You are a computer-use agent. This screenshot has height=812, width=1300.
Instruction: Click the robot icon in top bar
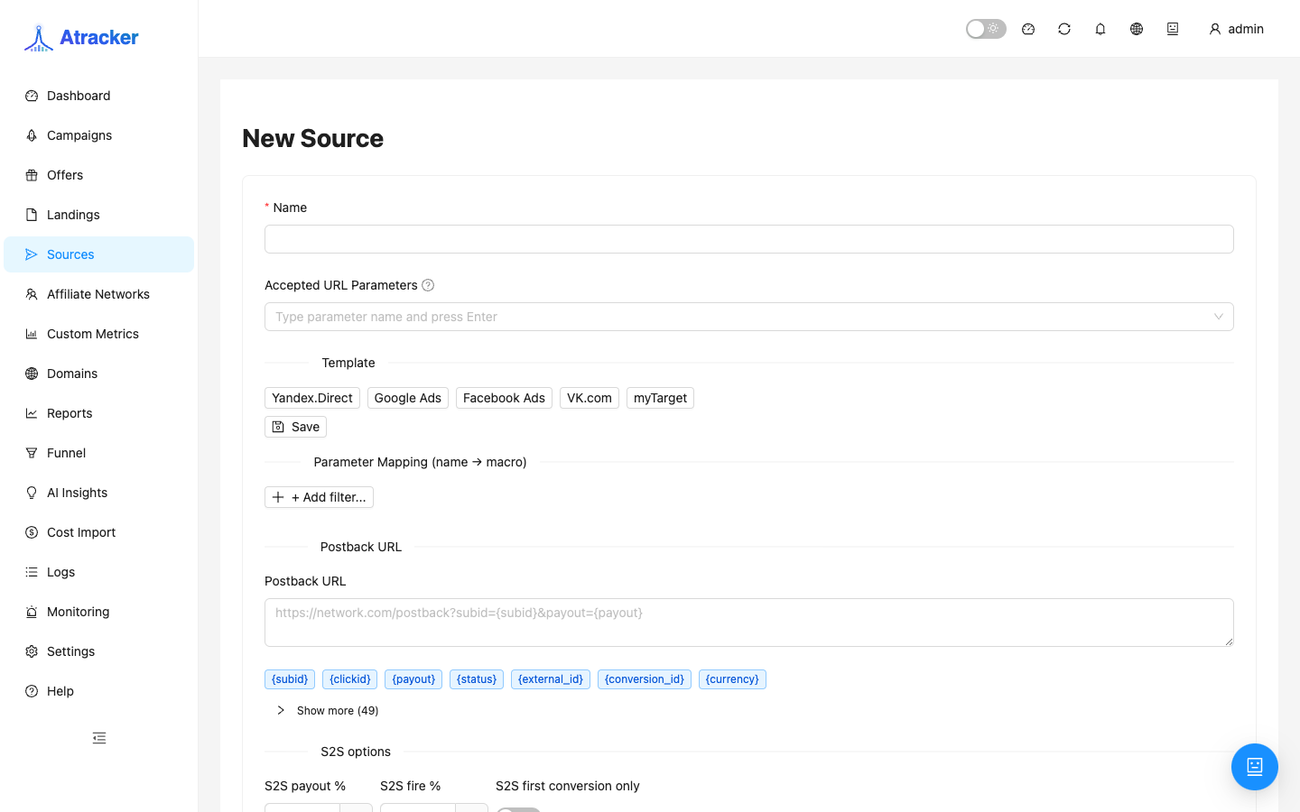coord(1173,29)
